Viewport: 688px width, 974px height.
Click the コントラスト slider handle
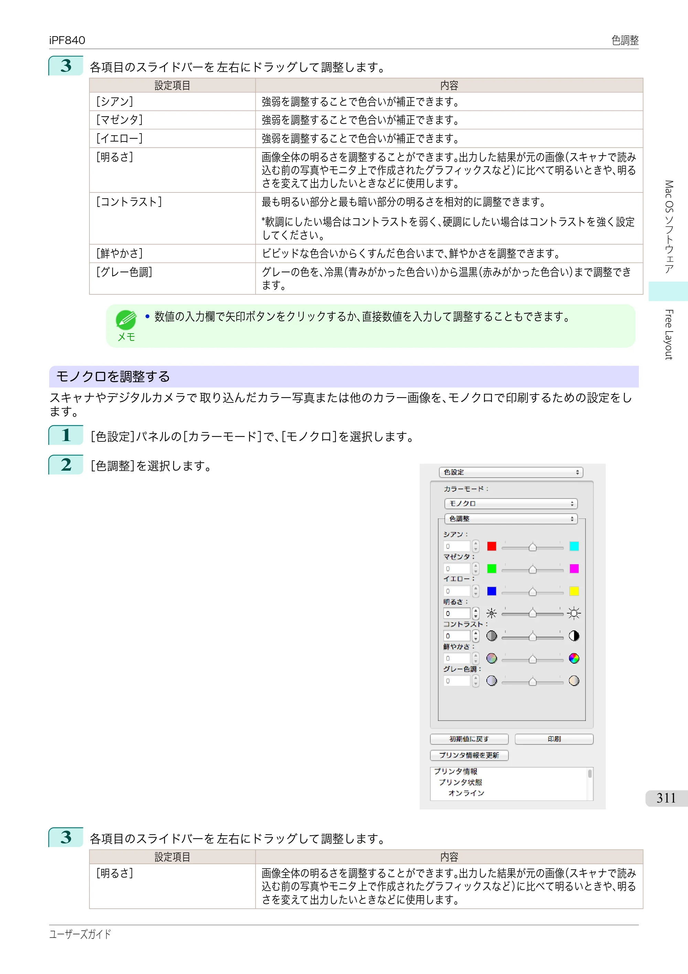[x=533, y=636]
